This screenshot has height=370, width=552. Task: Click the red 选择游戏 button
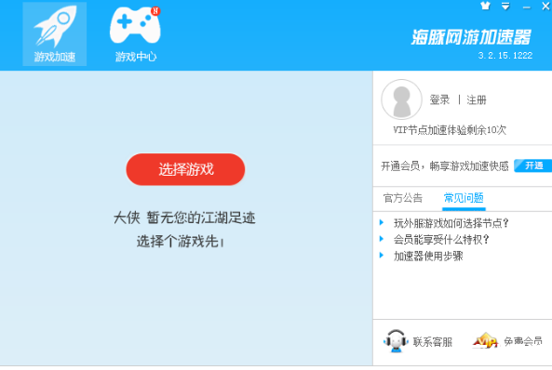185,169
